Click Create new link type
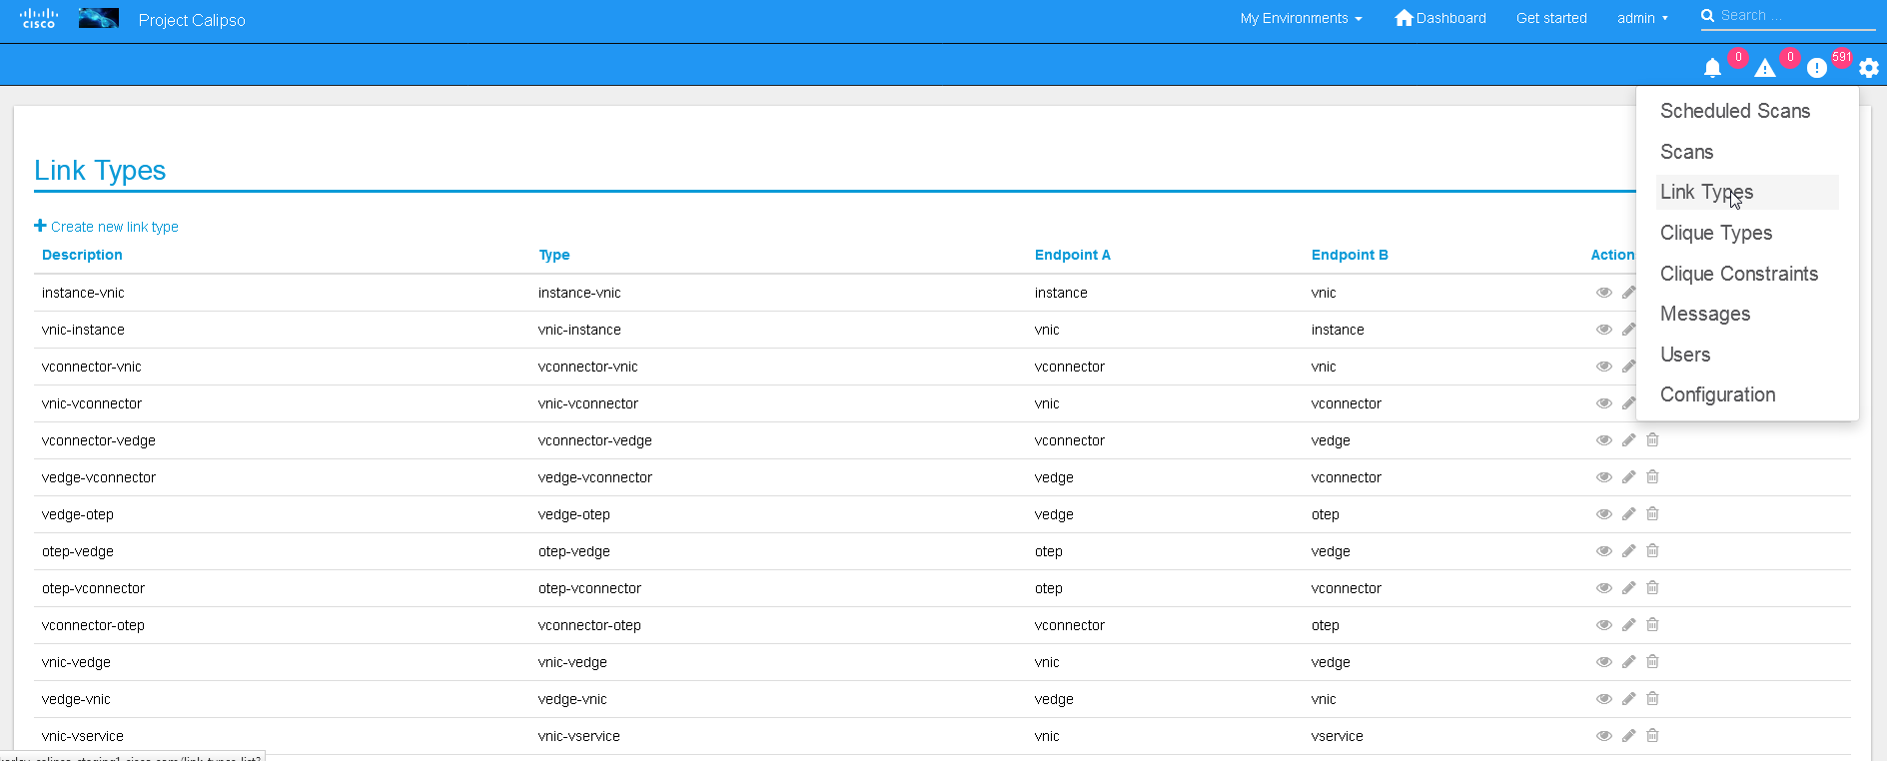The image size is (1887, 761). (x=107, y=227)
